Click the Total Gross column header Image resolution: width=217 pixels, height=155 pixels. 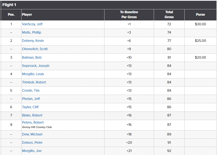pyautogui.click(x=169, y=15)
